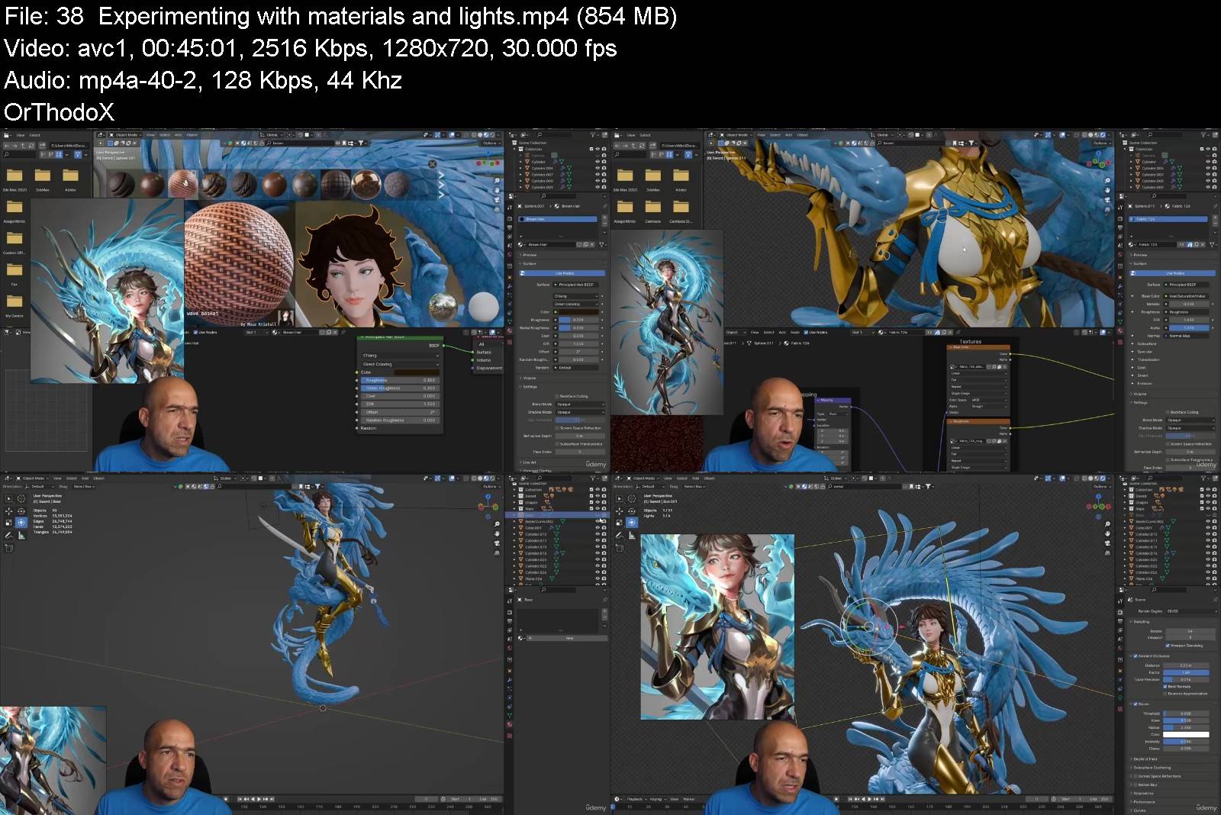Close the material asset popup in Brown Hair frame
The image size is (1221, 815).
pos(432,164)
